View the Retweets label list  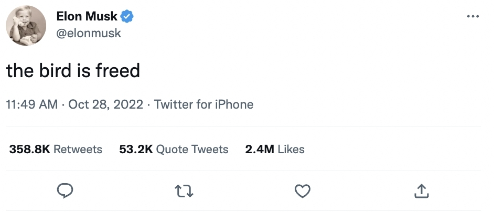point(78,150)
